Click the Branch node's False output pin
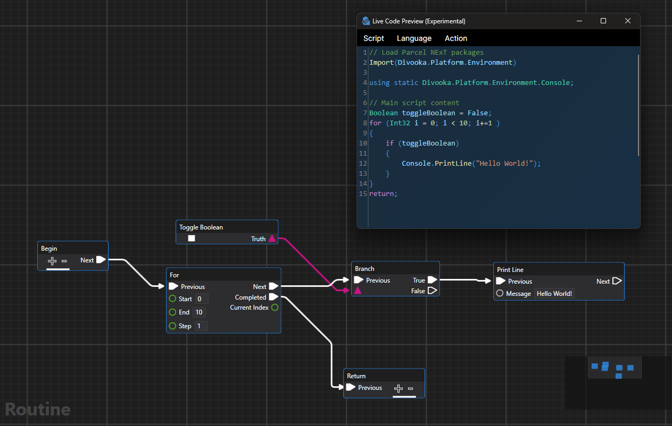Screen dimensions: 672x426 [432, 291]
